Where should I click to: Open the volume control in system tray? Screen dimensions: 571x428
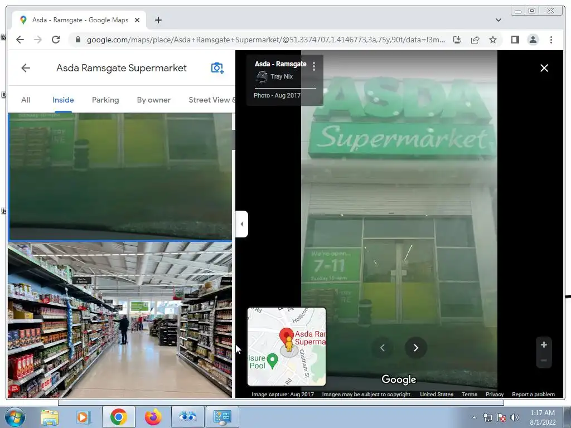(515, 417)
